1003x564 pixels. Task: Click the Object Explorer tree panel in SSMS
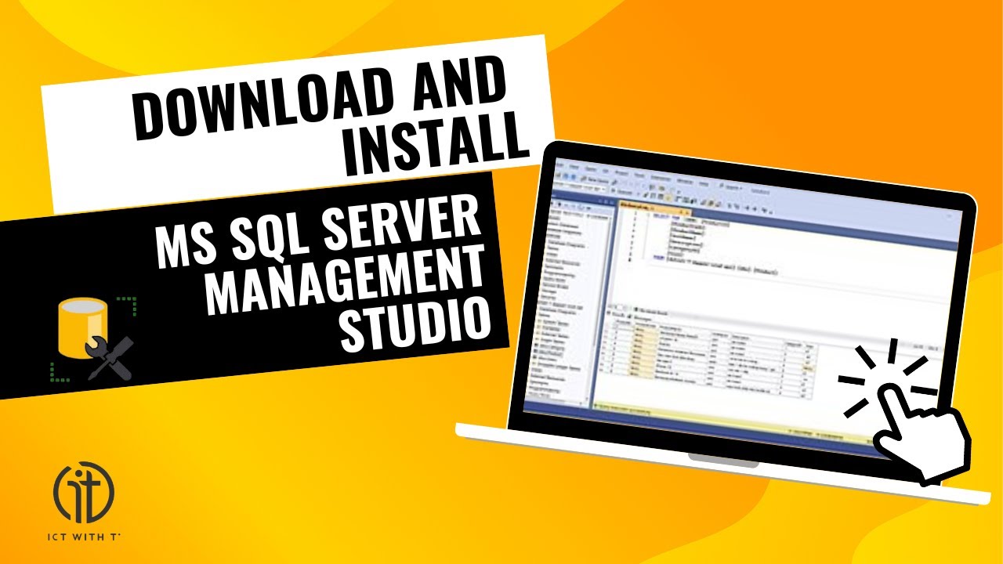568,299
